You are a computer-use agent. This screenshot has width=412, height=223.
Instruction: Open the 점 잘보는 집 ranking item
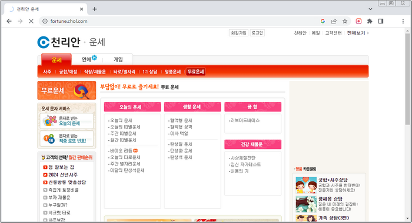coord(61,167)
